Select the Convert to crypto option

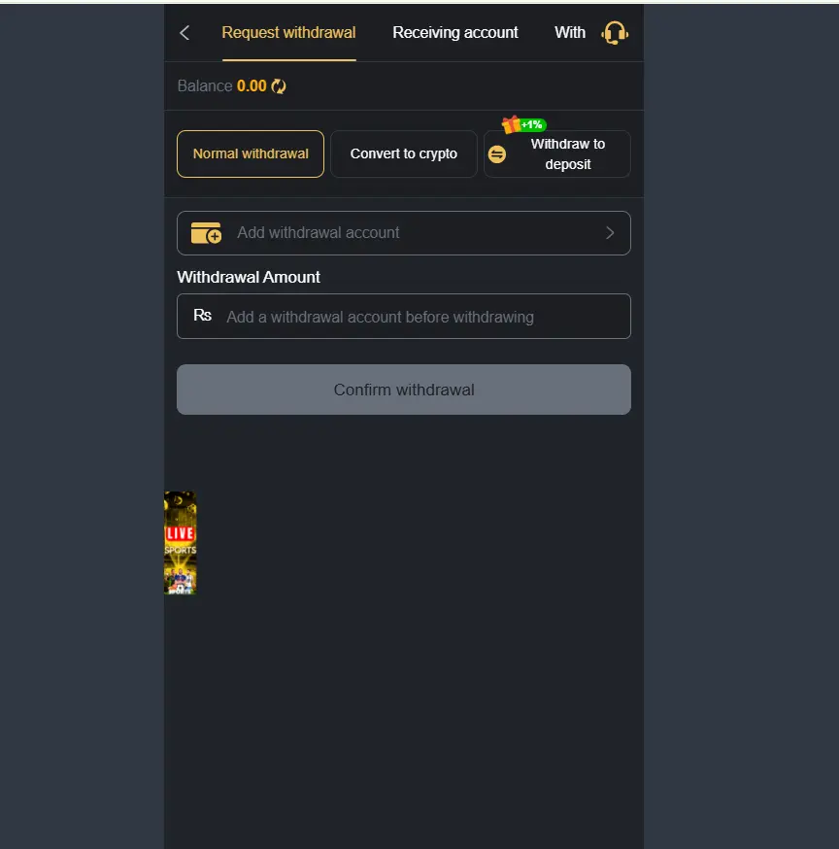404,153
